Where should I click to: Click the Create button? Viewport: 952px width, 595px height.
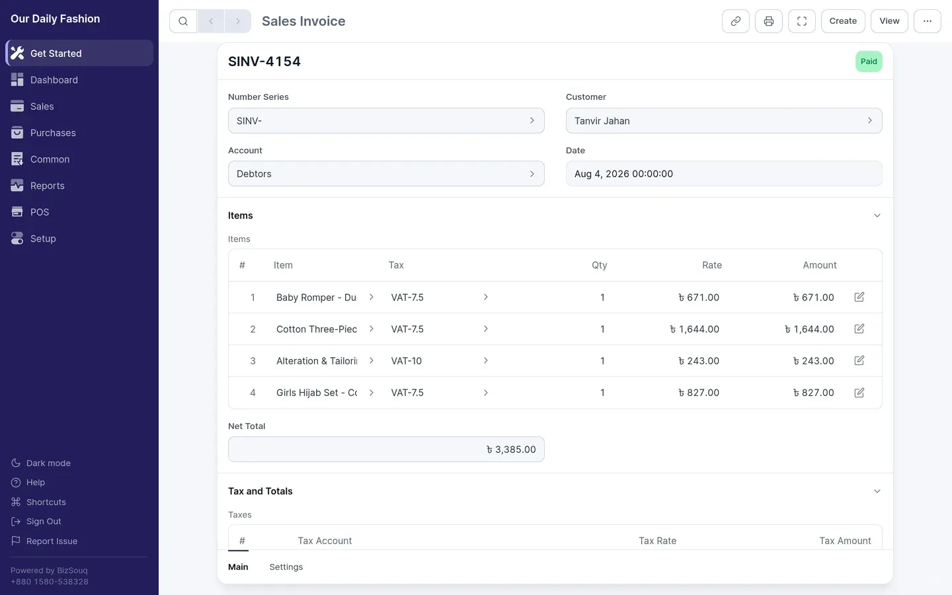point(843,21)
